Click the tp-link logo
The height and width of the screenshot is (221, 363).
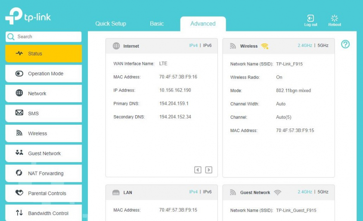28,16
